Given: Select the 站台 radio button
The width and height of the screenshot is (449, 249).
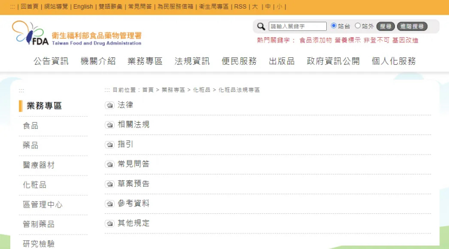Looking at the screenshot, I should (333, 26).
